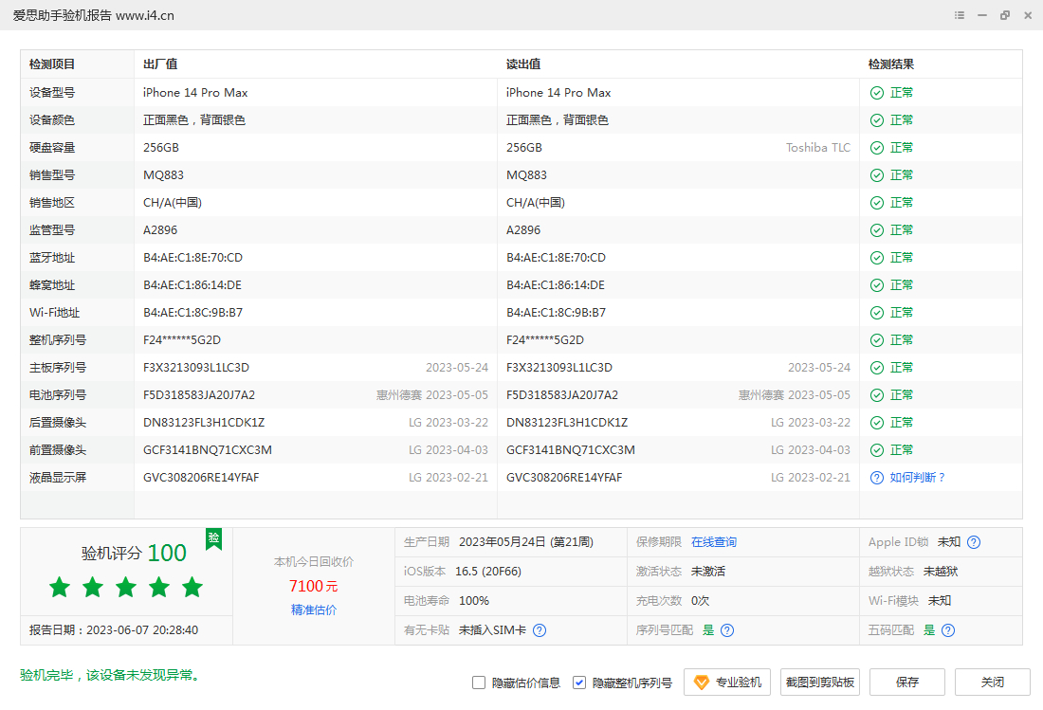
Task: Click the question icon in 液晶显示屏 row
Action: click(x=877, y=478)
